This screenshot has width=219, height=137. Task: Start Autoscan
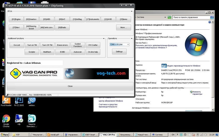pos(78,52)
